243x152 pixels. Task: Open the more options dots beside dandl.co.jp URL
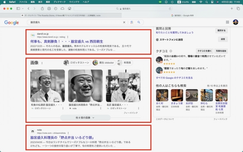pyautogui.click(x=68, y=37)
